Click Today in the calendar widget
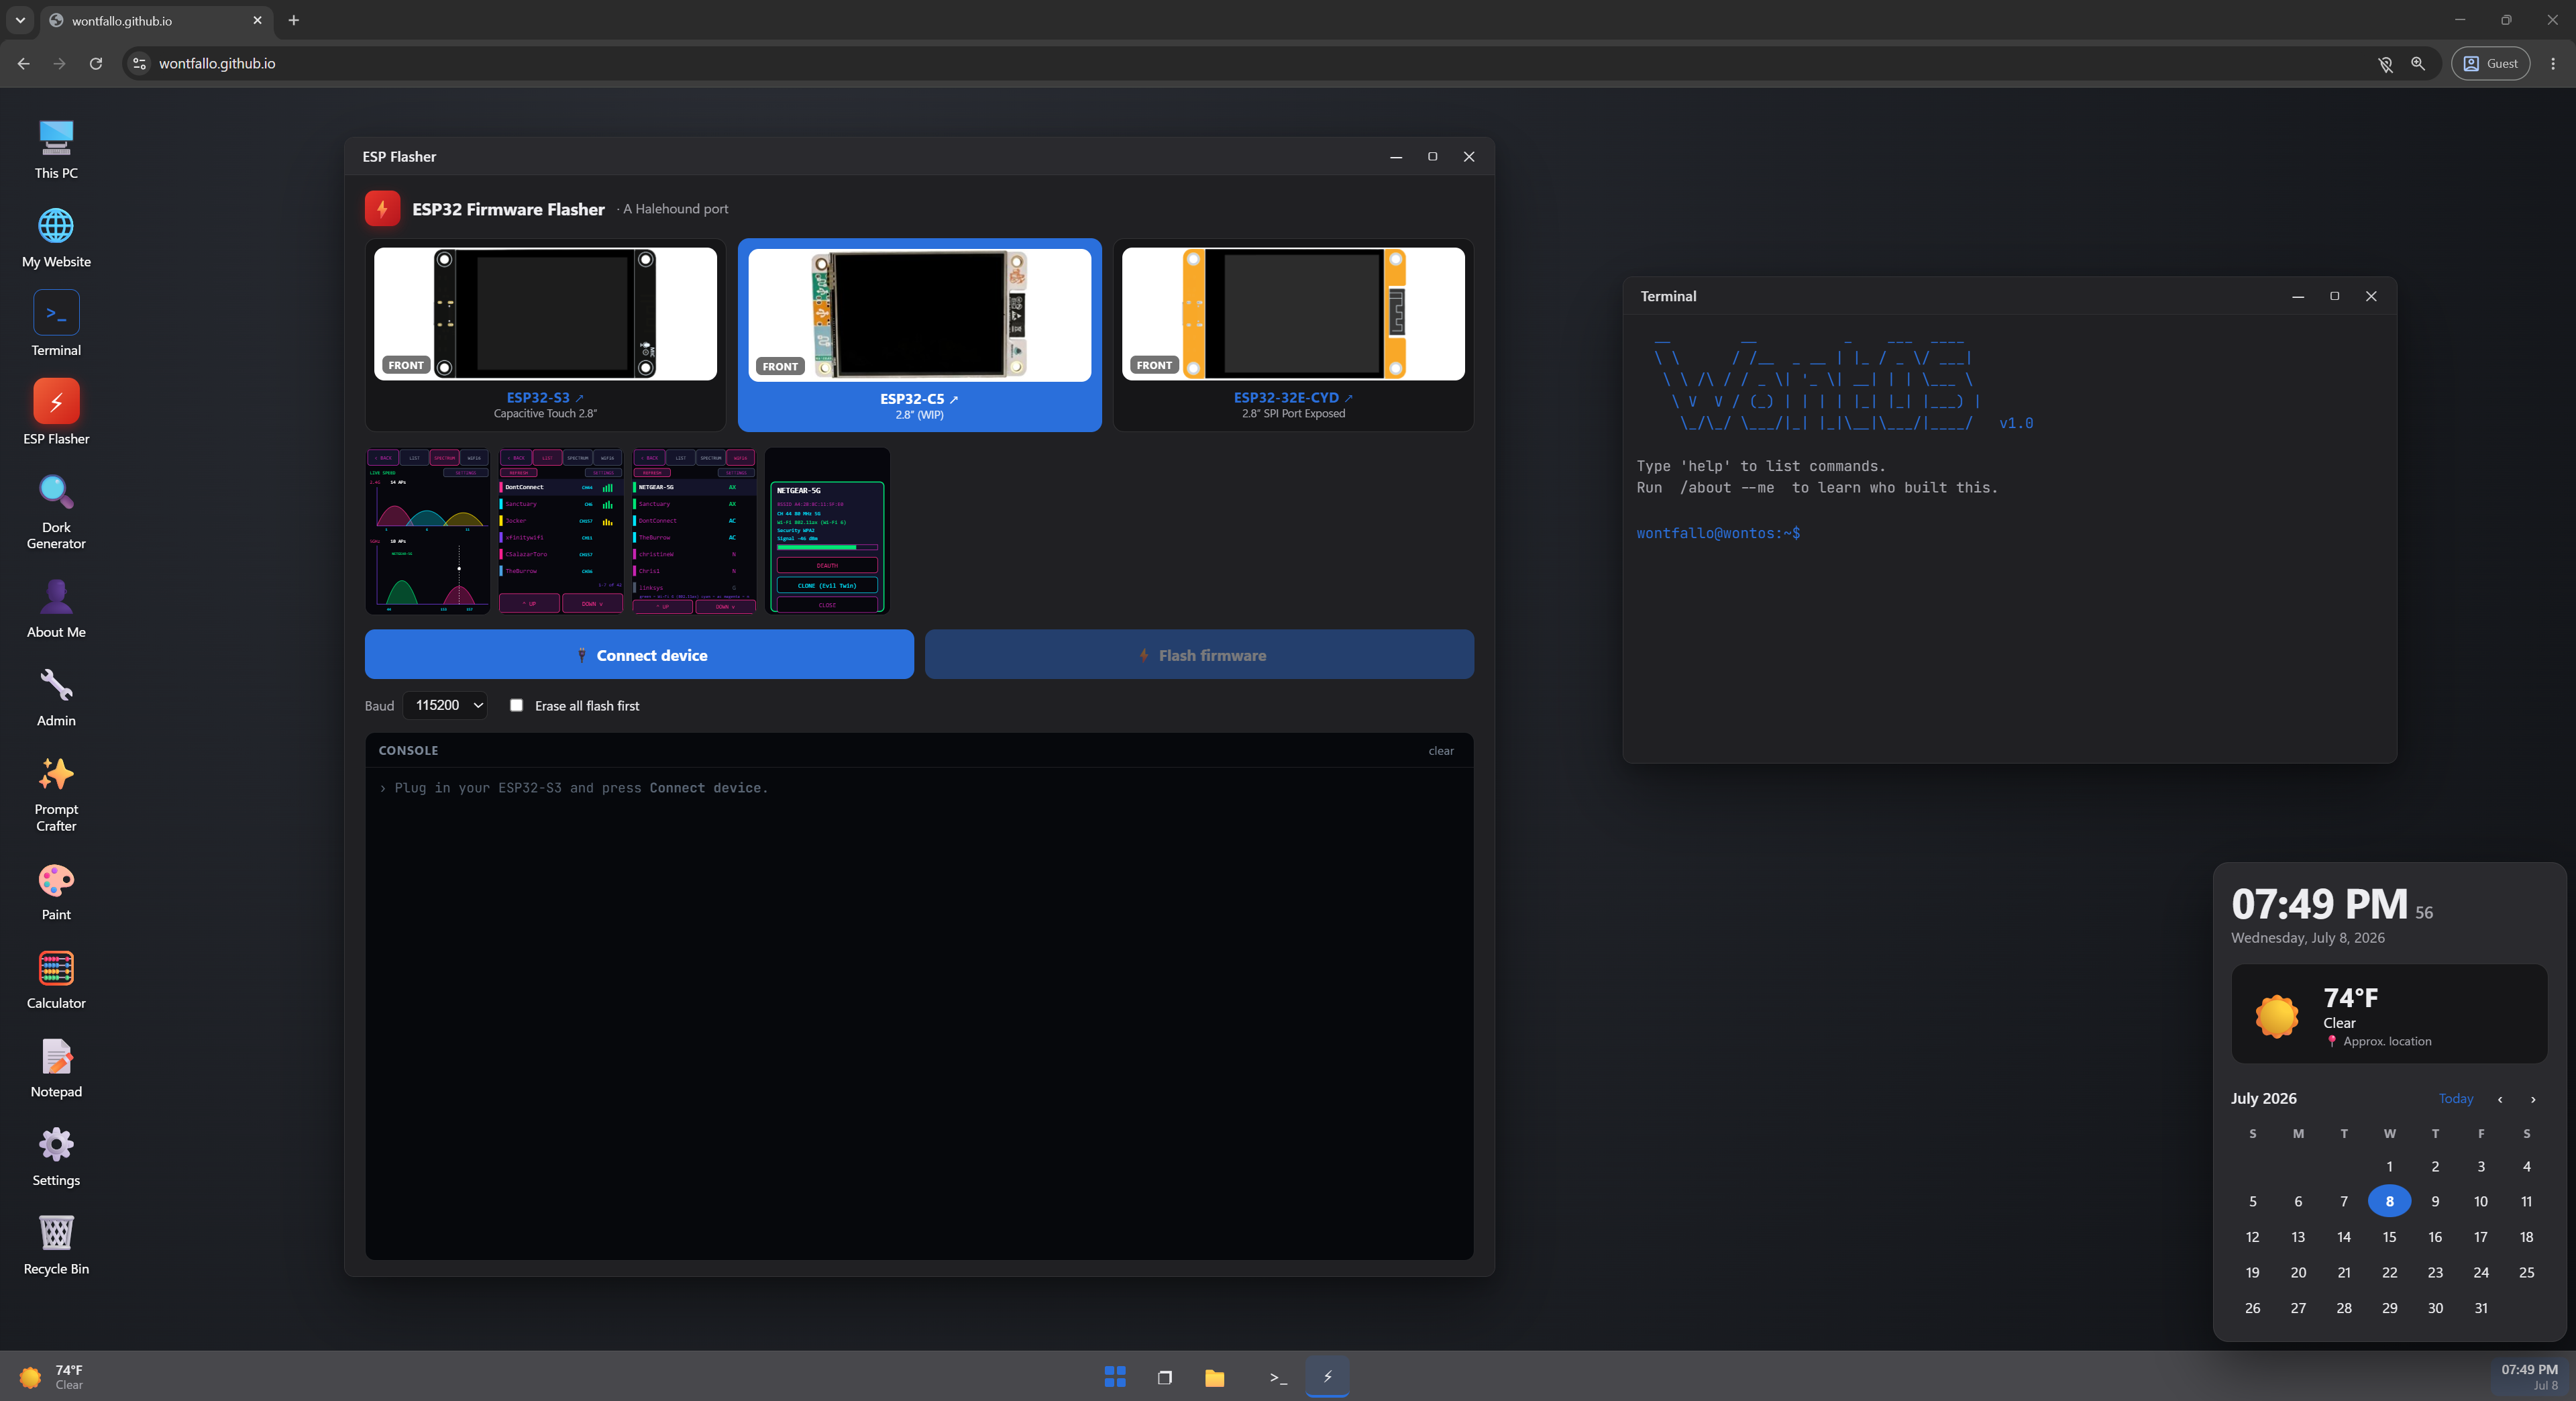 pos(2455,1099)
